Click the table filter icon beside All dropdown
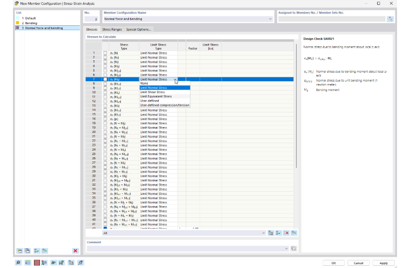This screenshot has width=410, height=268. point(271,233)
